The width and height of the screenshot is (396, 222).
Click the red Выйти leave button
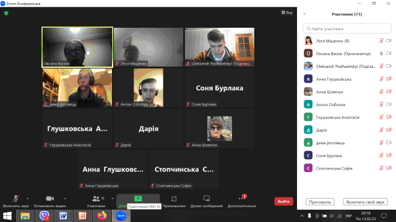[283, 202]
